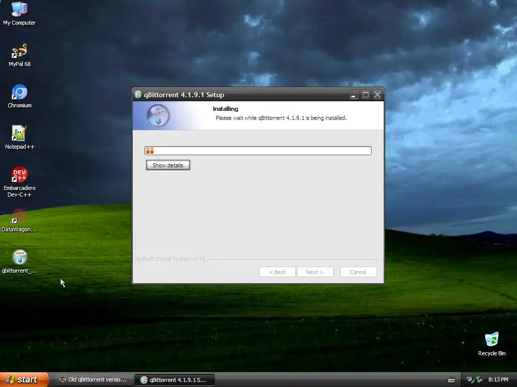The image size is (517, 387).
Task: Switch to Old qBittorrent versions taskbar item
Action: (94, 380)
